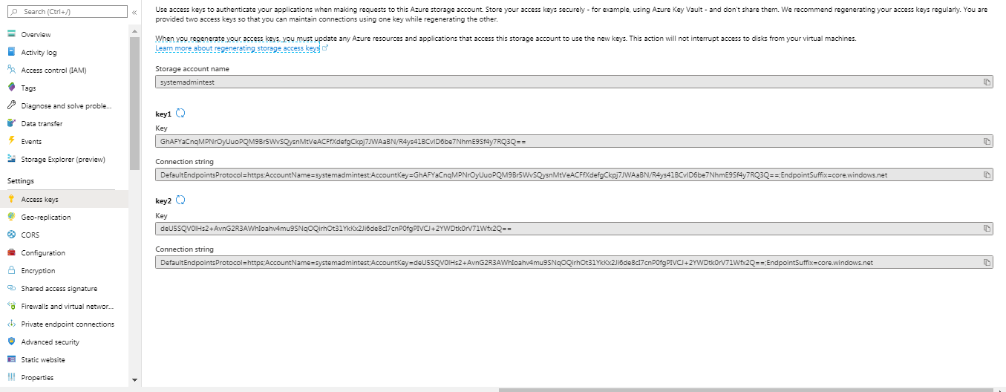Click the key1 regenerate icon

pyautogui.click(x=180, y=114)
